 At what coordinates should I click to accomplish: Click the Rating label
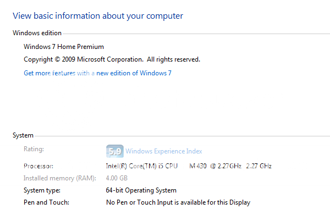tap(34, 149)
